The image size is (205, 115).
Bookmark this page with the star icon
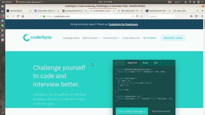[142, 16]
